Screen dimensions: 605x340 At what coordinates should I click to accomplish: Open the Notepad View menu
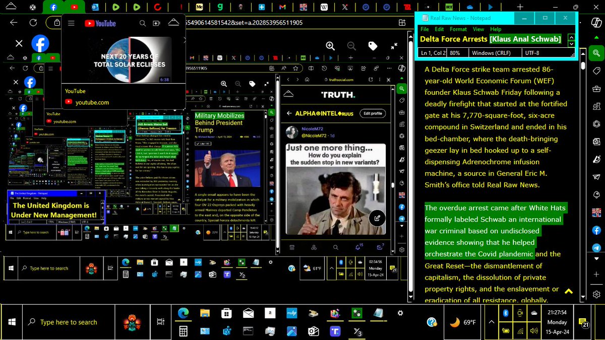[478, 29]
